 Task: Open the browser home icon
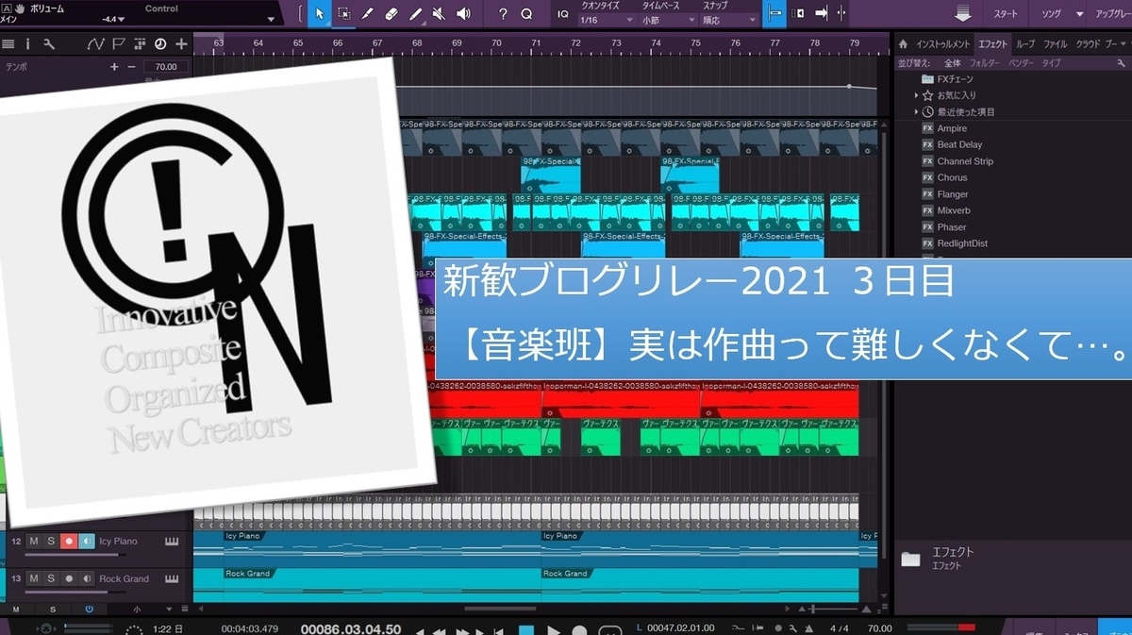[x=903, y=44]
